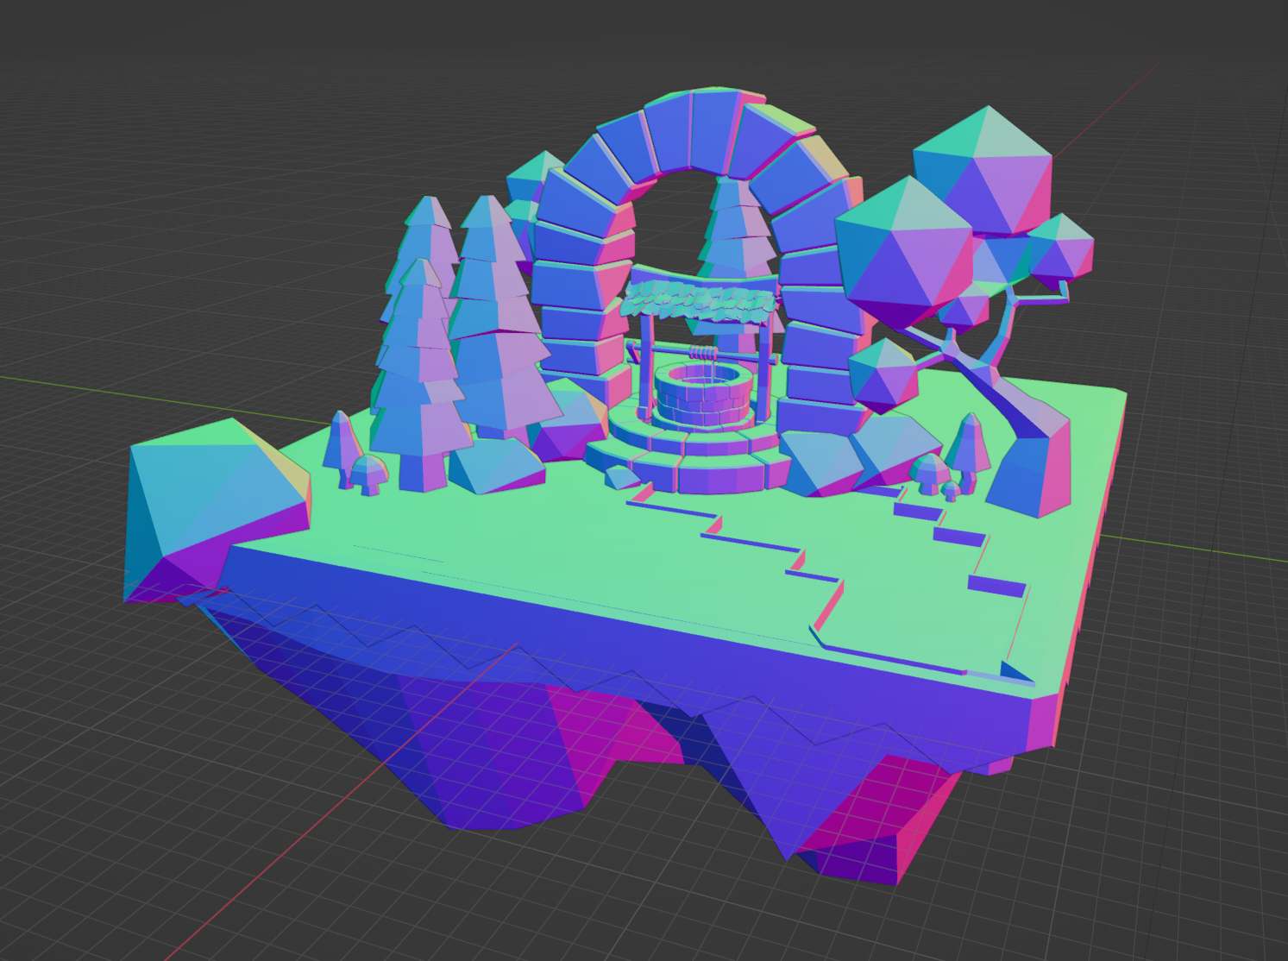
Task: Click the topmost foliage ball of the round tree
Action: tap(983, 170)
